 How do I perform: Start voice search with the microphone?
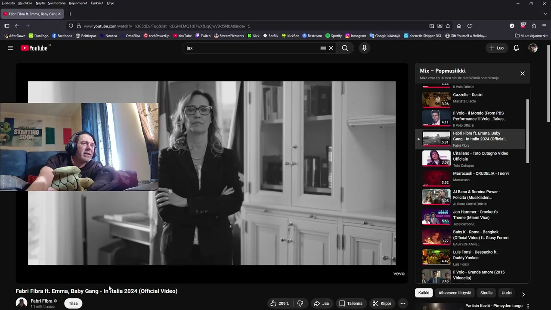coord(364,48)
